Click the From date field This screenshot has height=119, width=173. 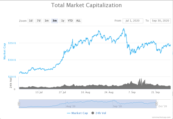click(x=133, y=21)
